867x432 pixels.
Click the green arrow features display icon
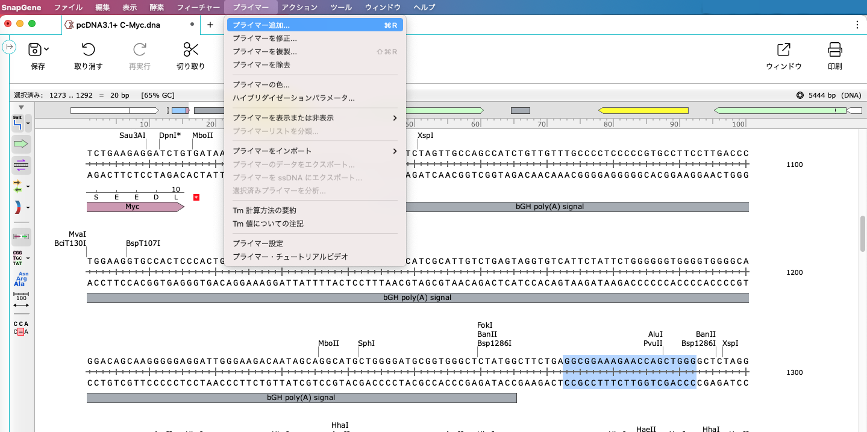coord(20,144)
